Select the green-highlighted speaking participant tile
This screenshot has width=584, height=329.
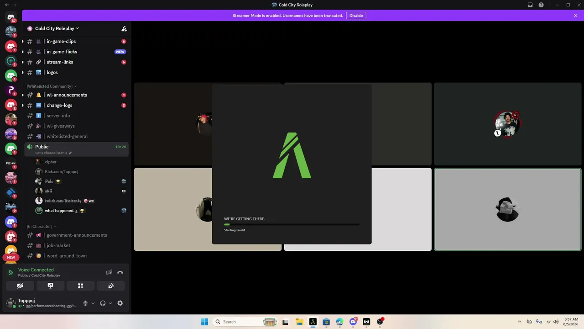point(507,209)
